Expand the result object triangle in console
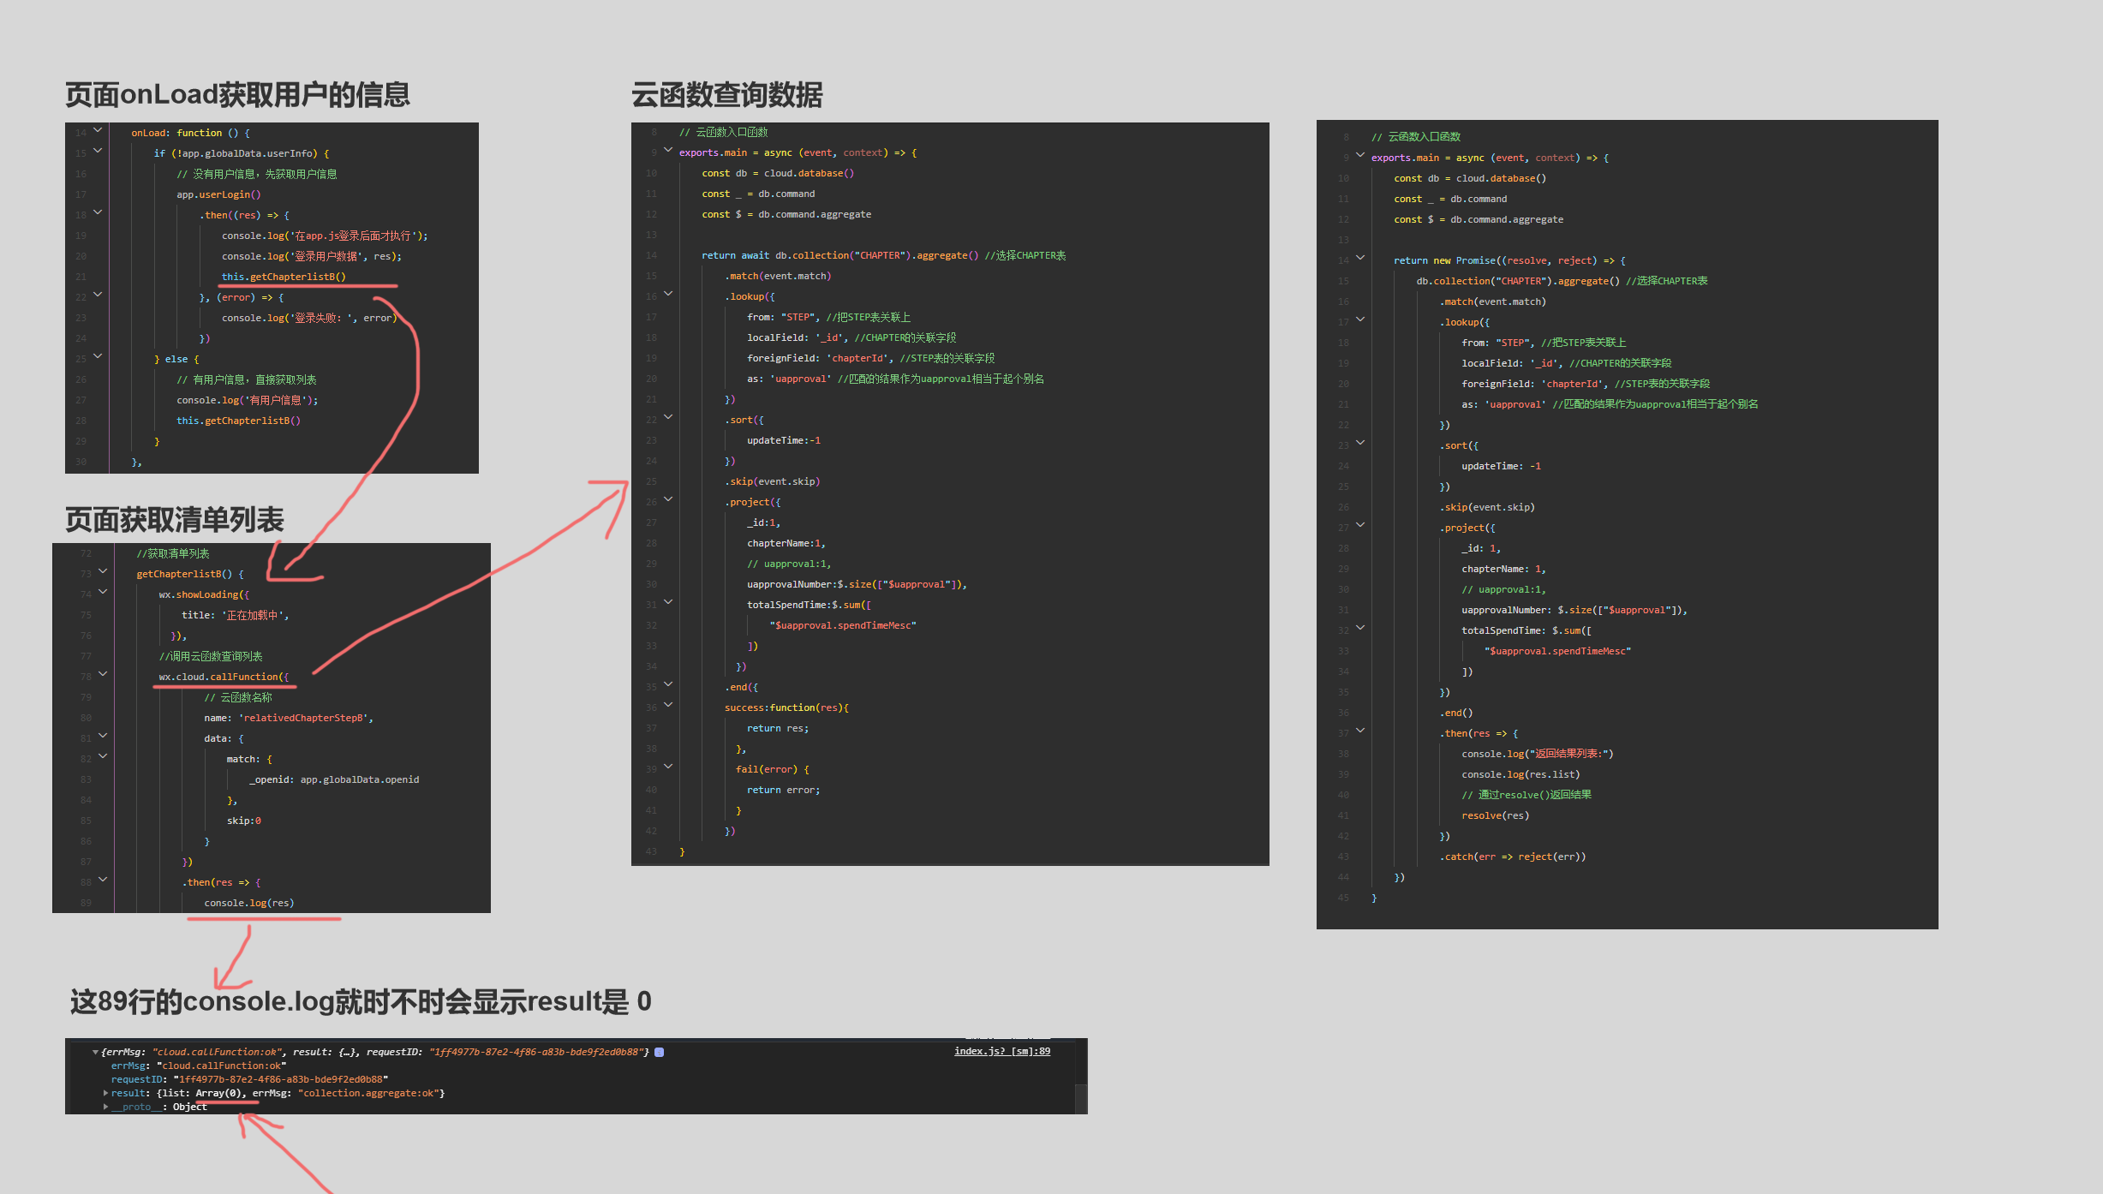Screen dimensions: 2103x1194 click(105, 1093)
